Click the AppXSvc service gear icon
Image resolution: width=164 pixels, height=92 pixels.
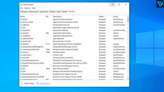pos(21,44)
